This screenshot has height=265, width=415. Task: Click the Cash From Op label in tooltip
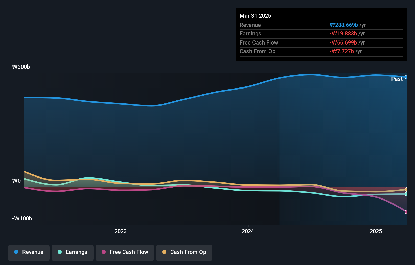coord(258,51)
